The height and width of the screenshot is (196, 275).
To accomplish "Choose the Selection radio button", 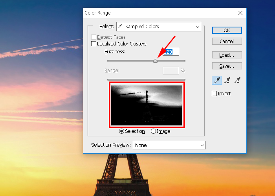I will coord(121,131).
